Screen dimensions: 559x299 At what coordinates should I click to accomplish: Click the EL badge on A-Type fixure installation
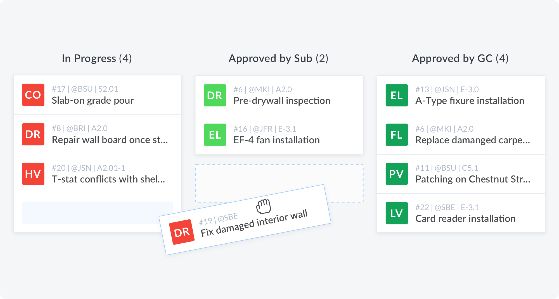(x=397, y=95)
